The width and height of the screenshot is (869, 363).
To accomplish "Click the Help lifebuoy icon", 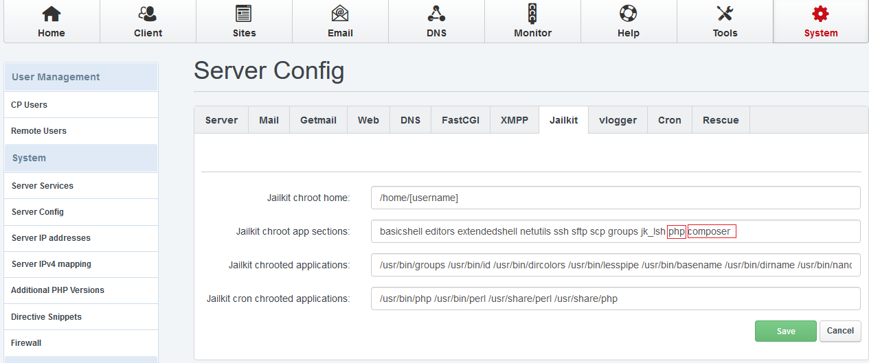I will [x=628, y=14].
